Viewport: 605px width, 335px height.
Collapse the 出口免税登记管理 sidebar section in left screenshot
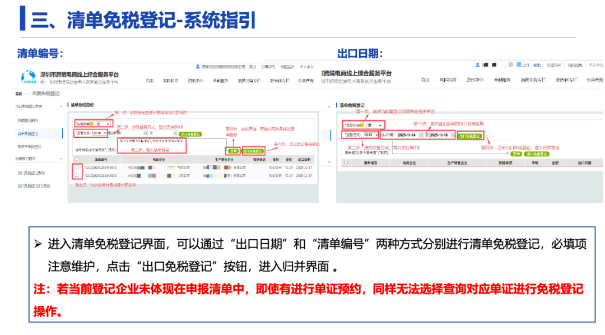[x=60, y=106]
